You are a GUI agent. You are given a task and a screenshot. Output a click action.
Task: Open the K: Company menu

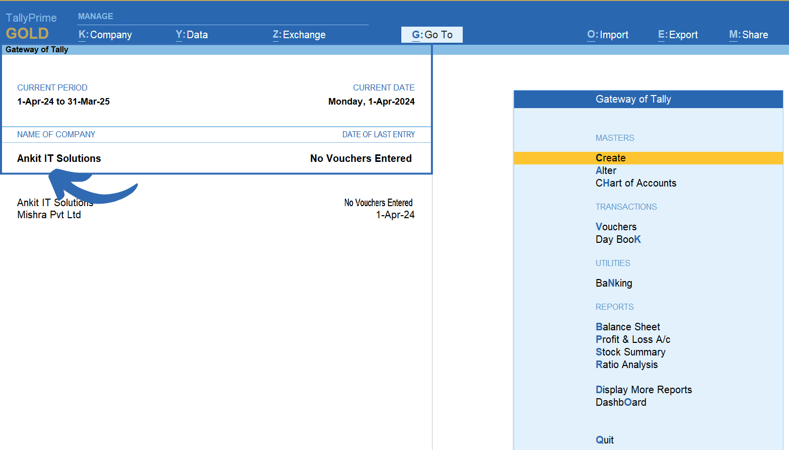(x=105, y=35)
